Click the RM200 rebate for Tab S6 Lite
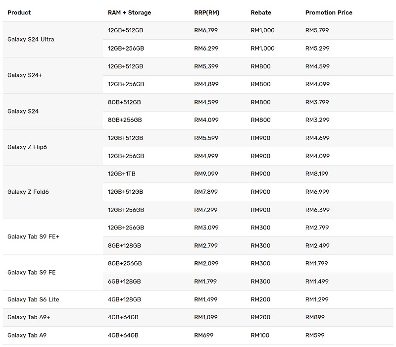The image size is (396, 347). tap(260, 299)
